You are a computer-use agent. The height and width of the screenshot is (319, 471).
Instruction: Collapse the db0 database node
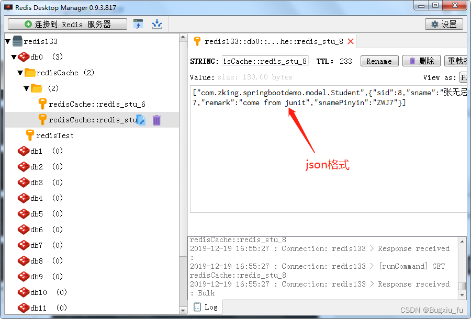14,57
